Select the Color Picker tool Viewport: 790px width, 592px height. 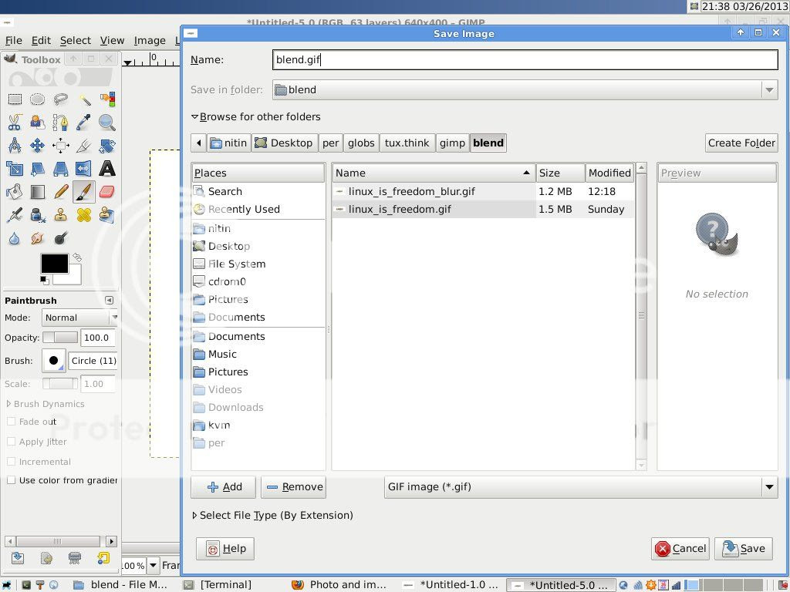click(84, 123)
